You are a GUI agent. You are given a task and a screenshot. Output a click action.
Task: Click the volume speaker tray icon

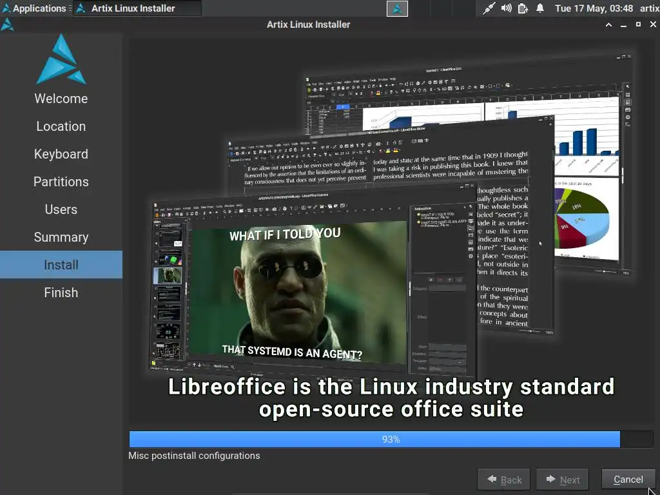507,8
